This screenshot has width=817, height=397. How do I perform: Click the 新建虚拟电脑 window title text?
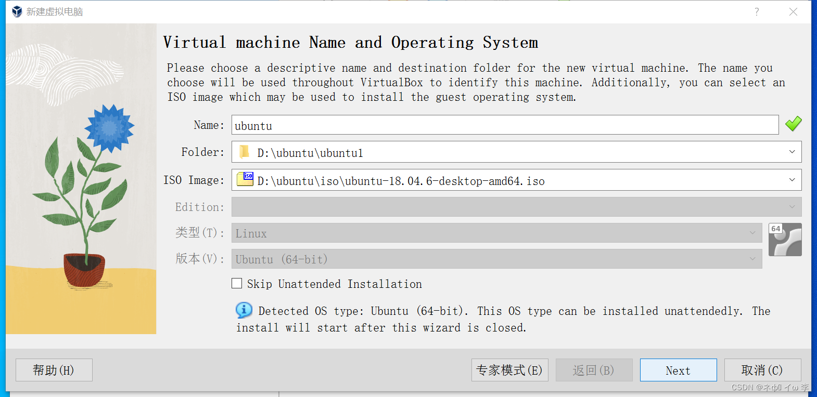click(x=55, y=11)
